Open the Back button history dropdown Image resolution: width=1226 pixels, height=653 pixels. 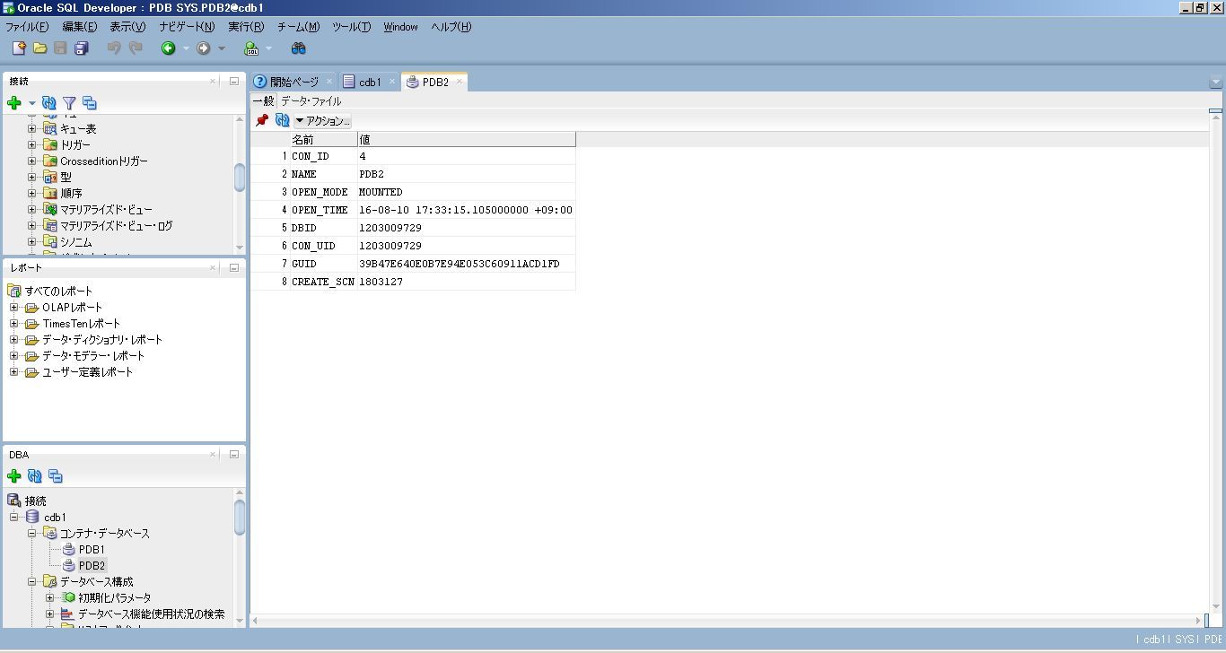pyautogui.click(x=186, y=48)
